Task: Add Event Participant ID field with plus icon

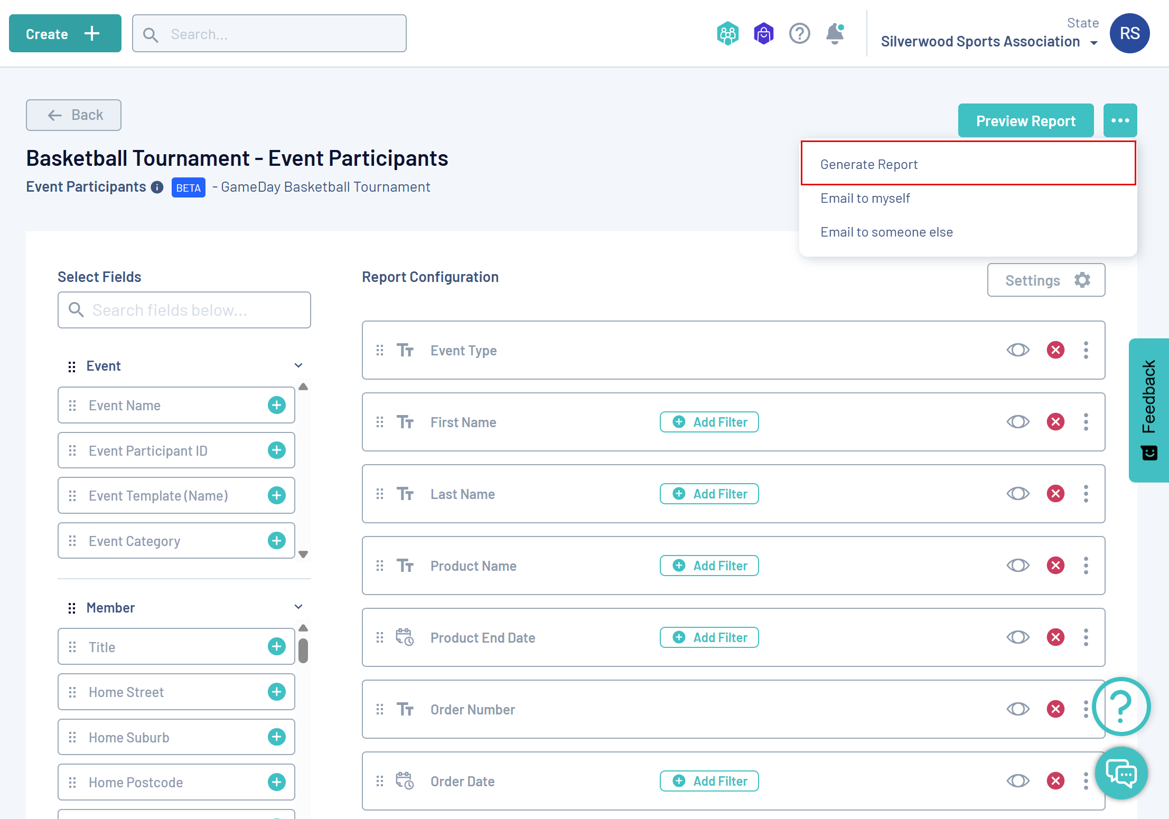Action: [x=276, y=450]
